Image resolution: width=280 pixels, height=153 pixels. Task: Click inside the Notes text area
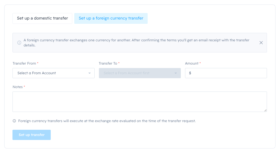pyautogui.click(x=139, y=101)
